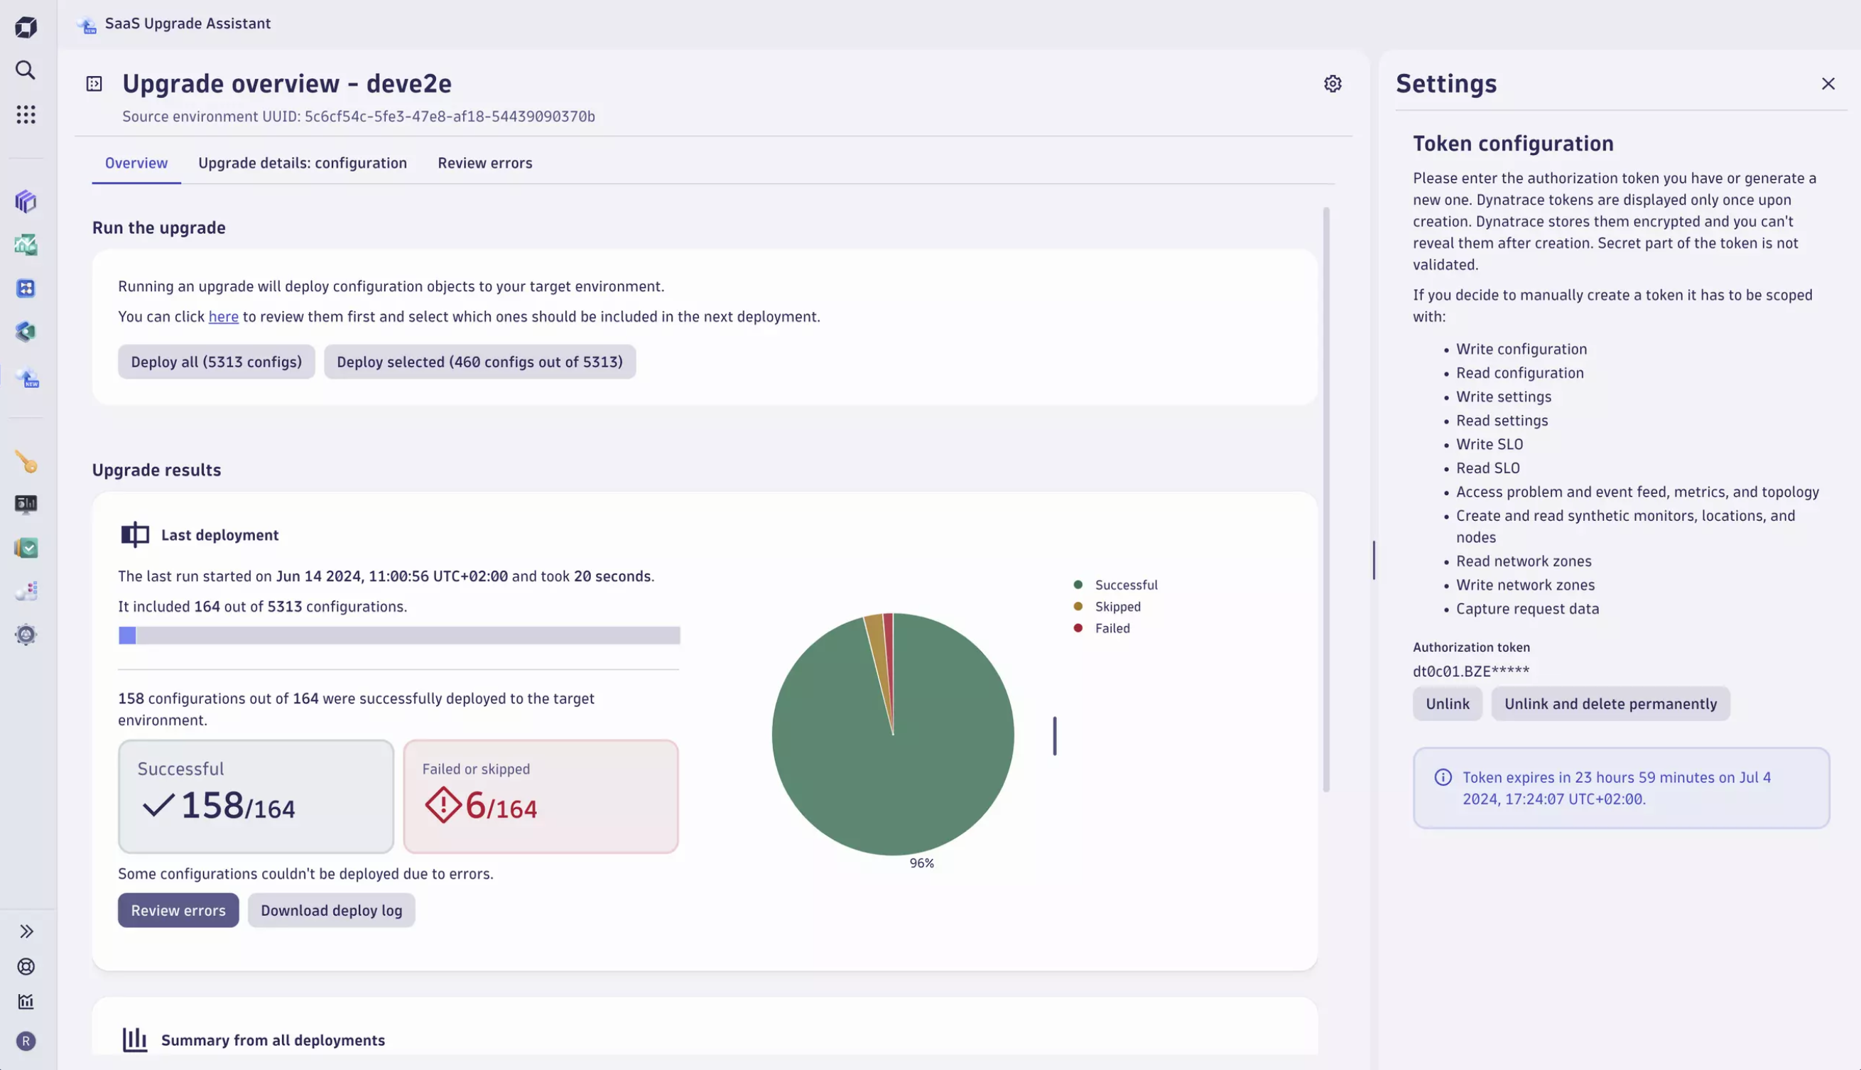Open the settings gear icon in sidebar
The width and height of the screenshot is (1861, 1070).
tap(26, 634)
